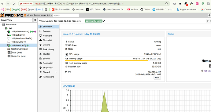Click the community-script tag
Image resolution: width=211 pixels, height=112 pixels.
pyautogui.click(x=94, y=21)
